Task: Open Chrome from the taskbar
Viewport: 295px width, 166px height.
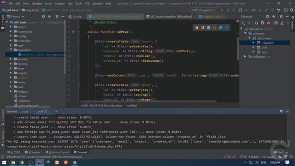Action: [x=22, y=162]
